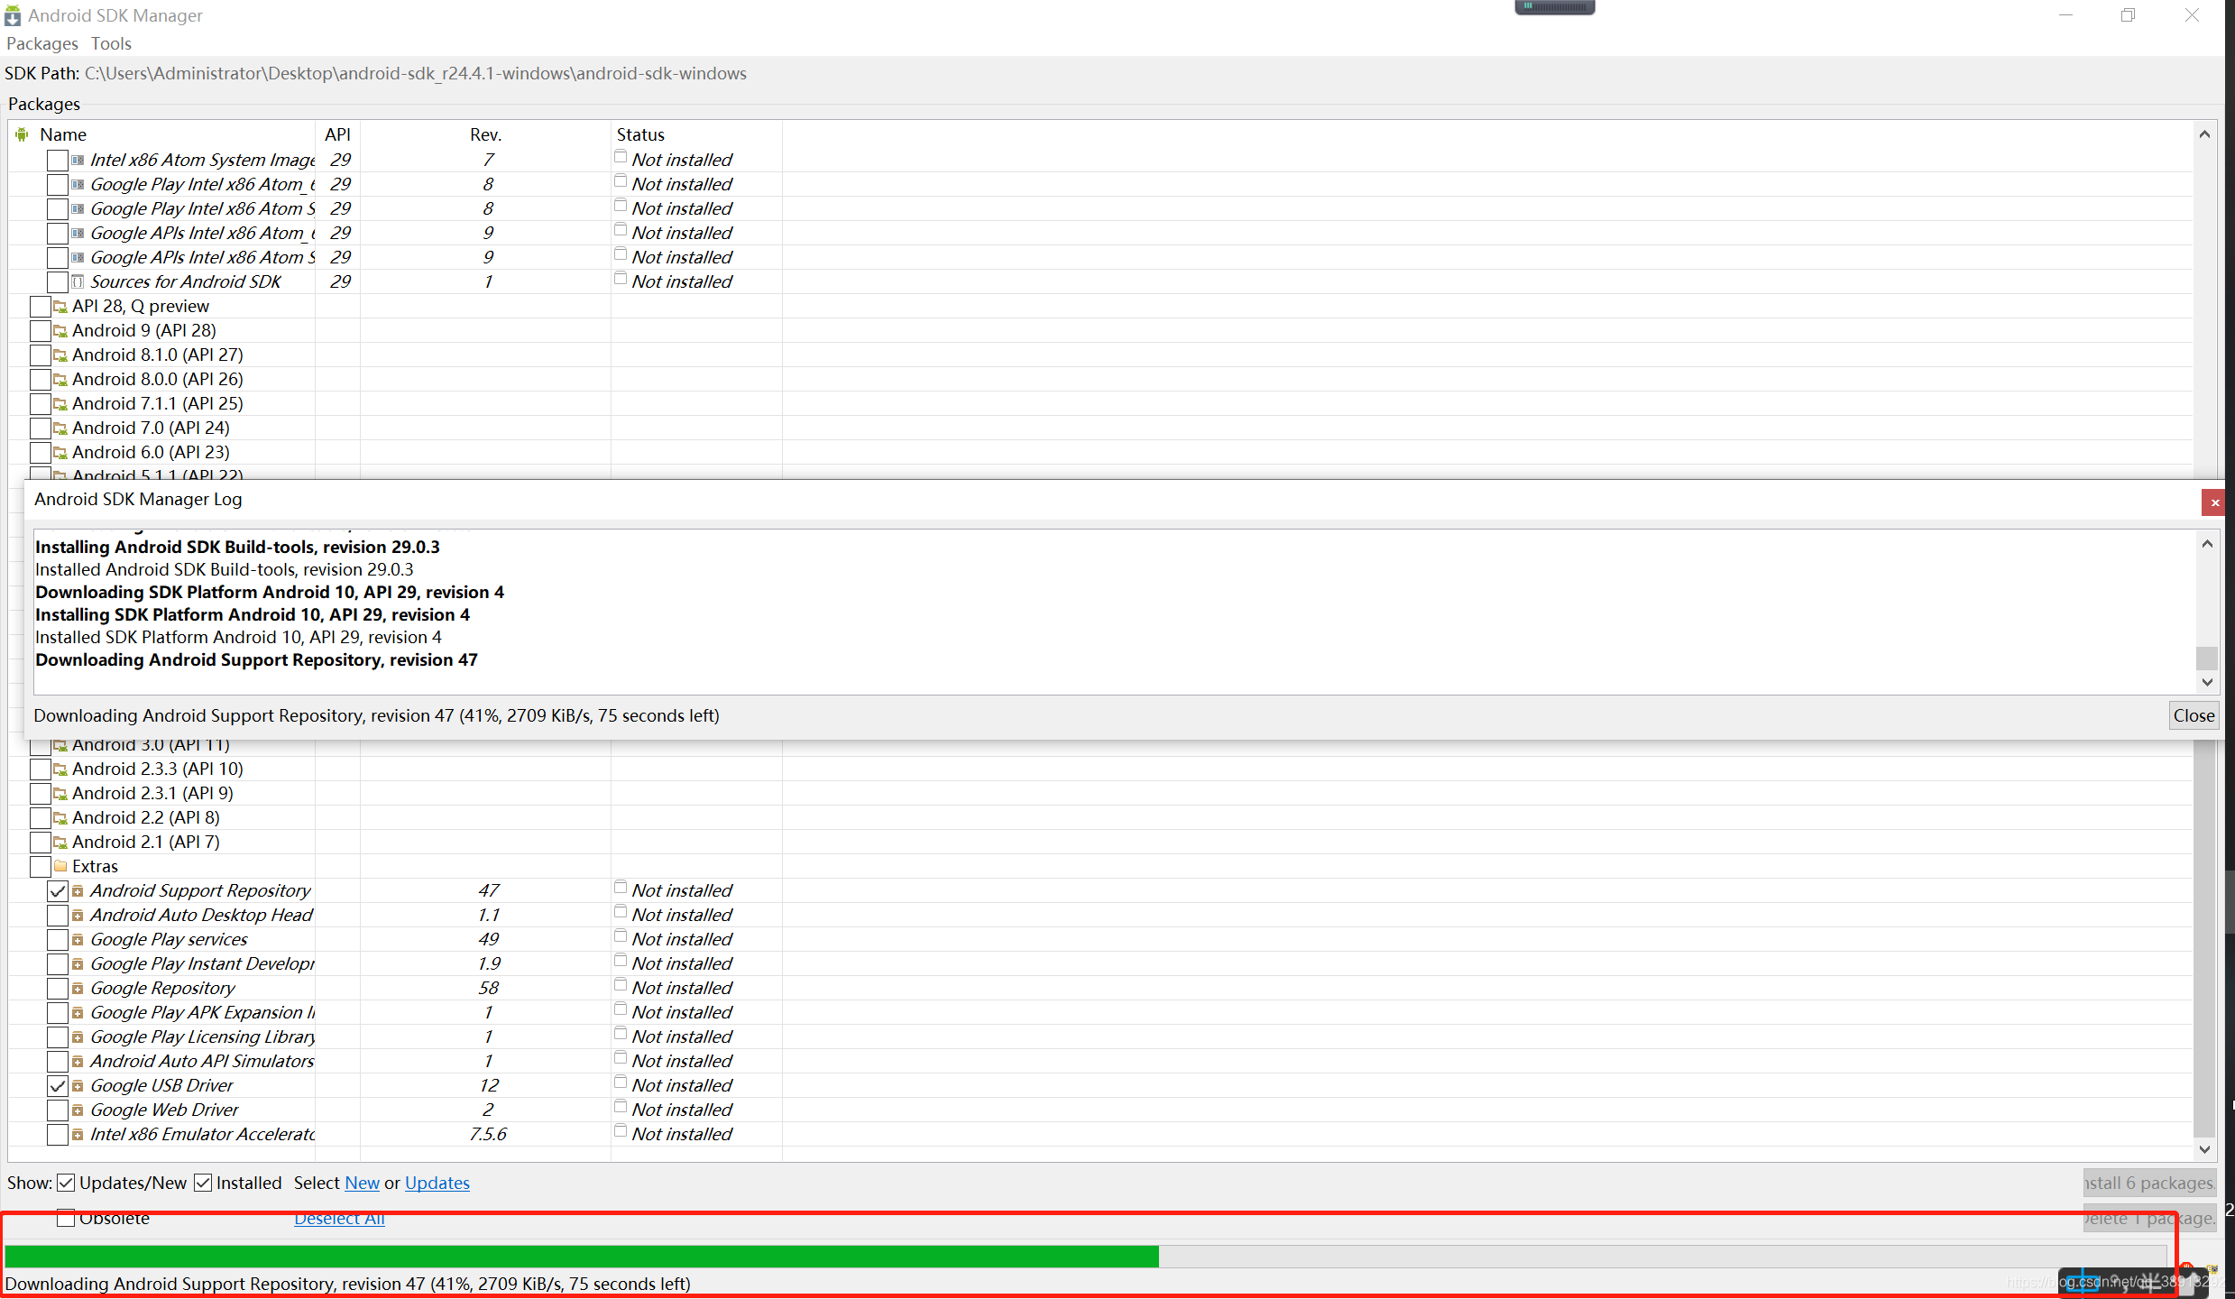Check the Google Web Driver checkbox

click(58, 1110)
